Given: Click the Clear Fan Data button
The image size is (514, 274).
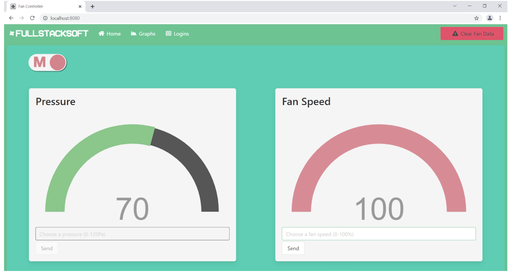Looking at the screenshot, I should point(472,34).
